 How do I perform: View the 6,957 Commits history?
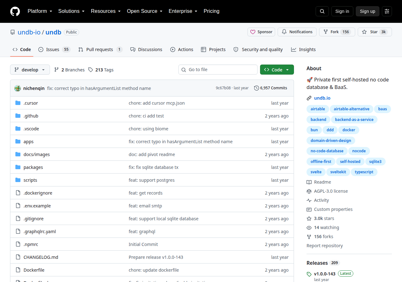click(x=270, y=88)
